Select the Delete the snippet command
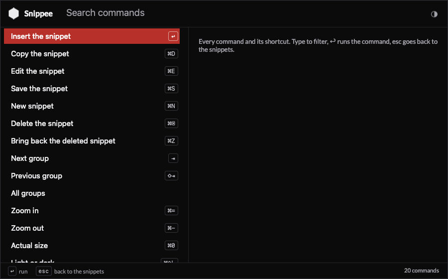Viewport: 448px width, 279px height. 92,123
